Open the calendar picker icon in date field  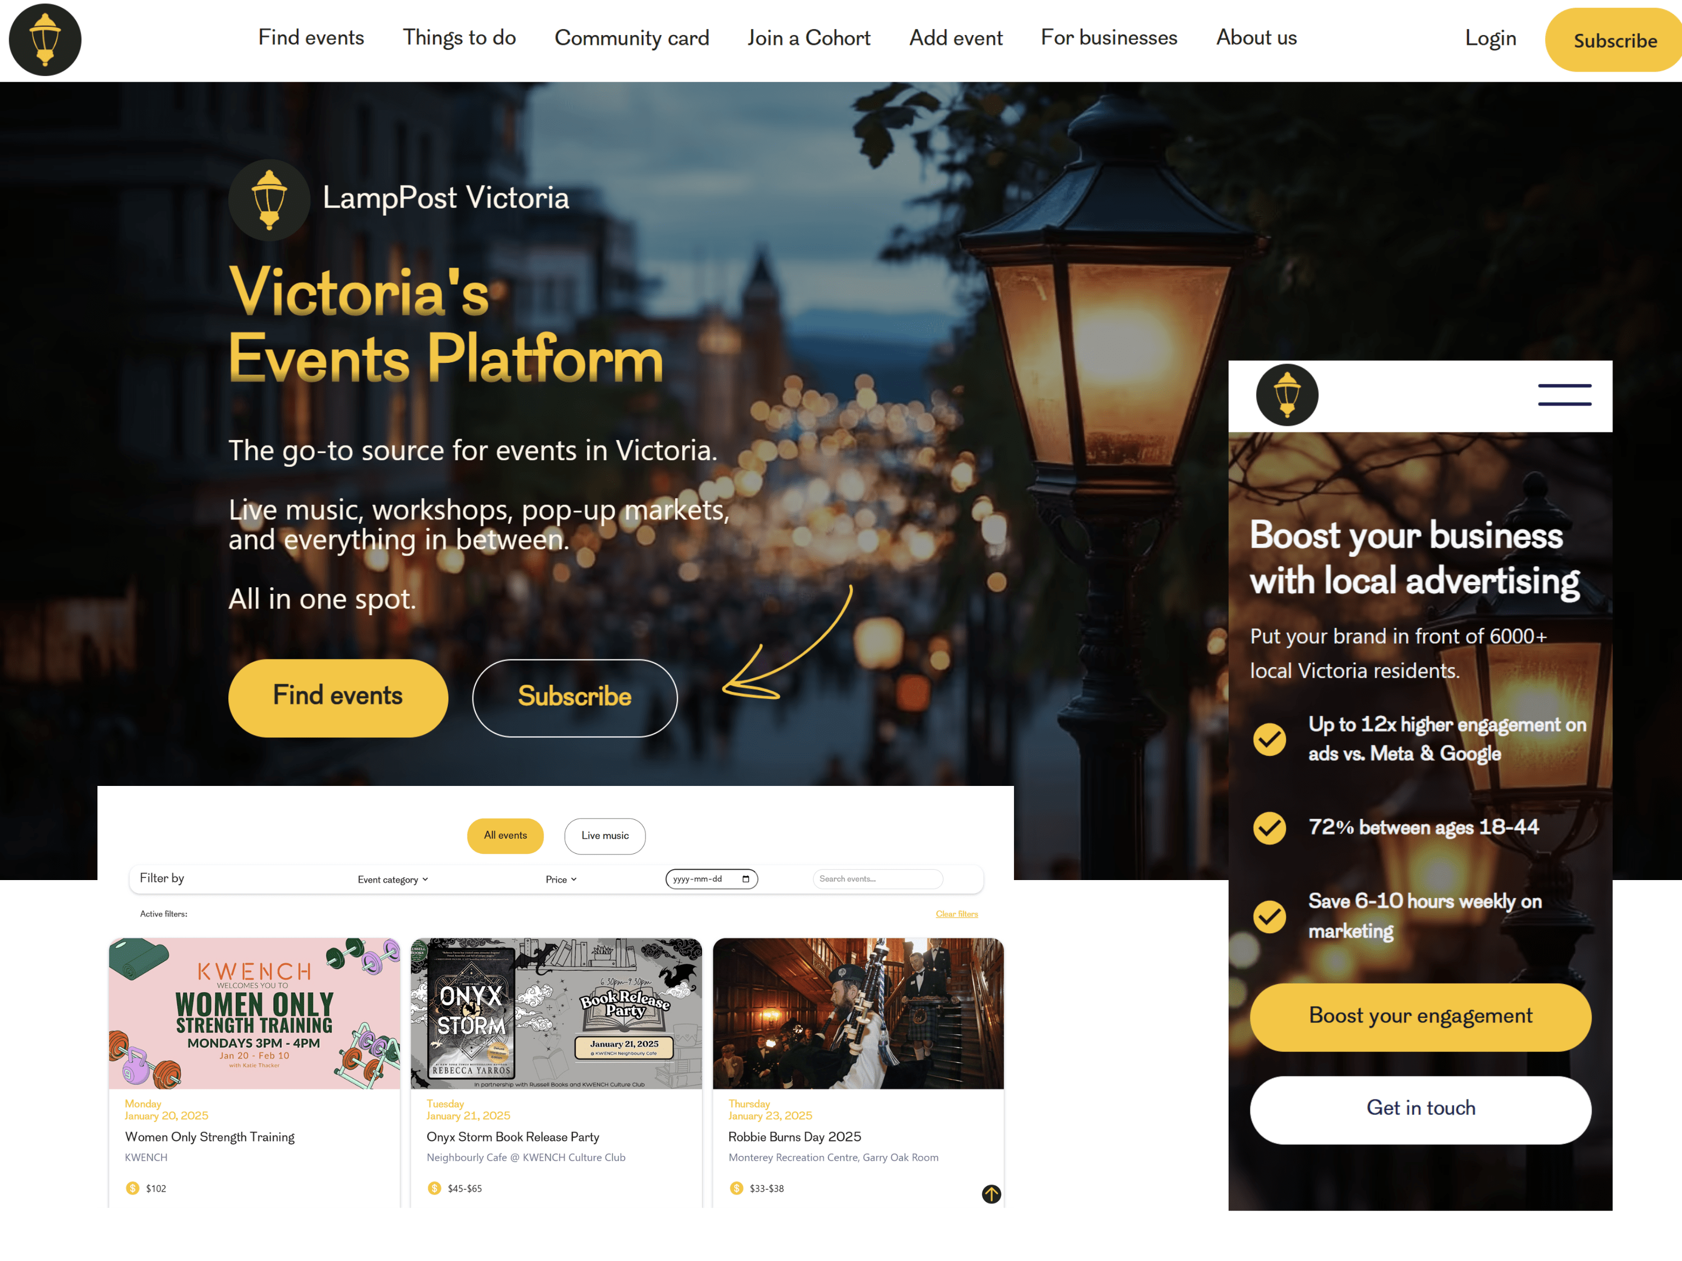(x=745, y=878)
